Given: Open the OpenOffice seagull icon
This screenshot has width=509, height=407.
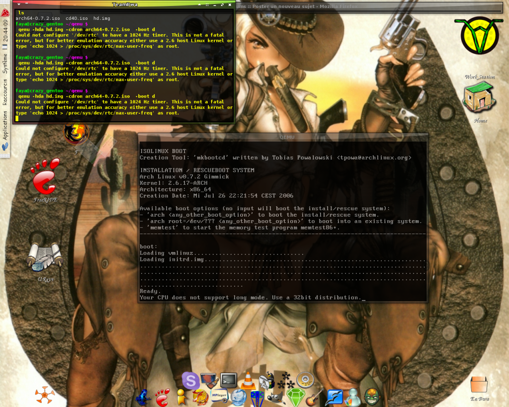Looking at the screenshot, I should 335,398.
